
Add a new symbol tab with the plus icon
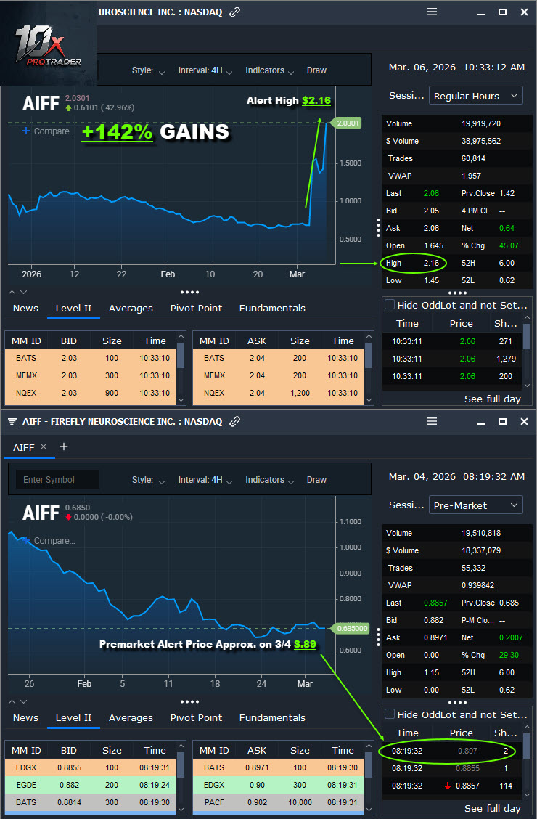(x=63, y=447)
